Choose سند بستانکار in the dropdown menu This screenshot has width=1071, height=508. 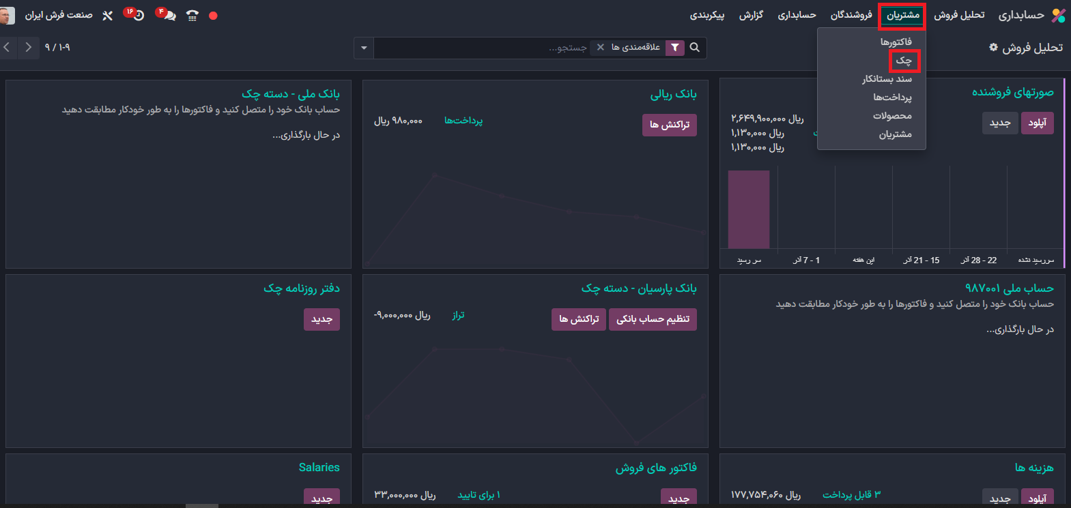point(887,79)
